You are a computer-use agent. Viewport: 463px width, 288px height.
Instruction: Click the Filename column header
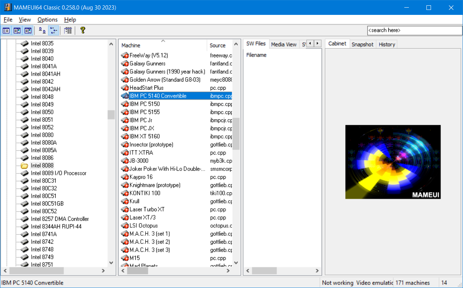(256, 55)
